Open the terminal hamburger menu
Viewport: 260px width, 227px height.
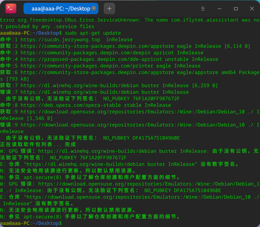tap(203, 9)
